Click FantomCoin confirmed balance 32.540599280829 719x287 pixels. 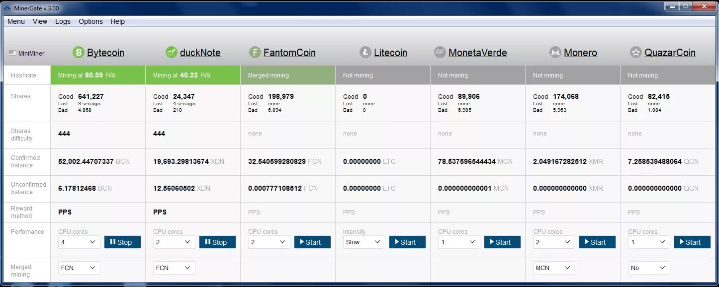(277, 161)
